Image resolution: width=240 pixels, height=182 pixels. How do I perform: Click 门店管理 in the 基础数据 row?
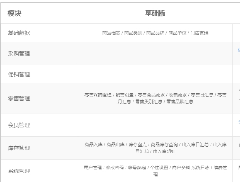click(199, 33)
